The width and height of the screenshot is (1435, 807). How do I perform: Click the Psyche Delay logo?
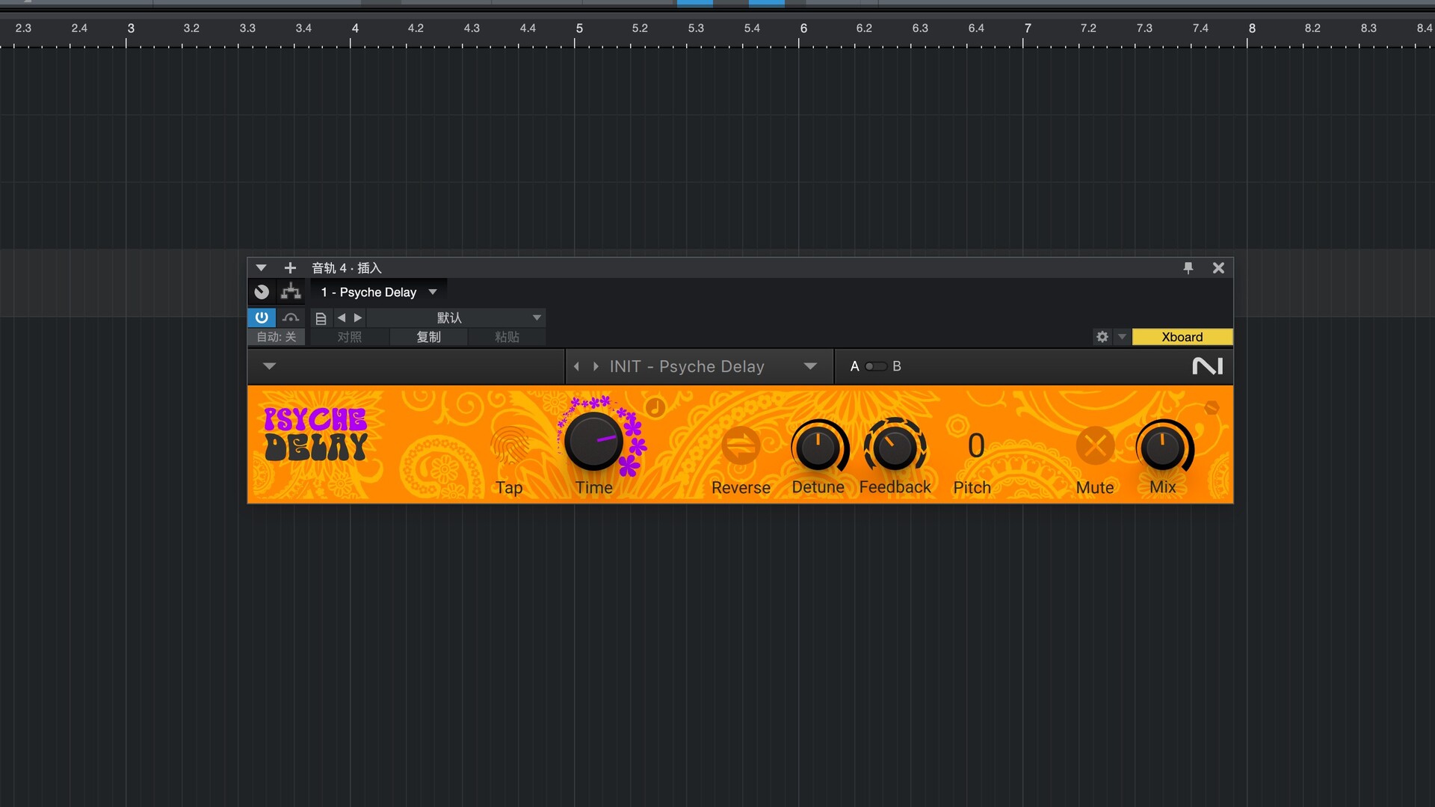[315, 434]
